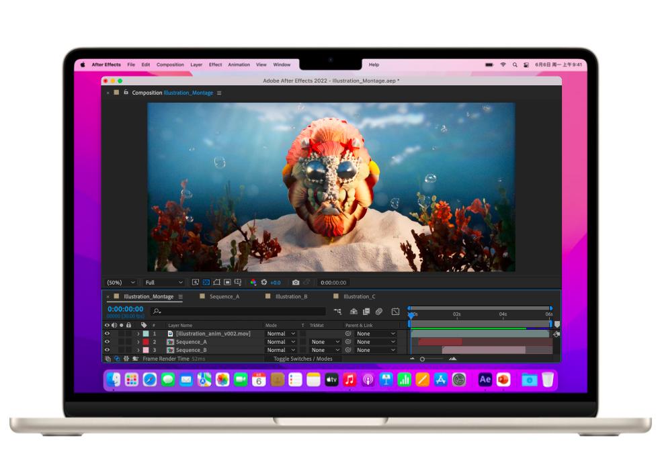Open Apple Music in the Dock
658x452 pixels.
(x=349, y=379)
